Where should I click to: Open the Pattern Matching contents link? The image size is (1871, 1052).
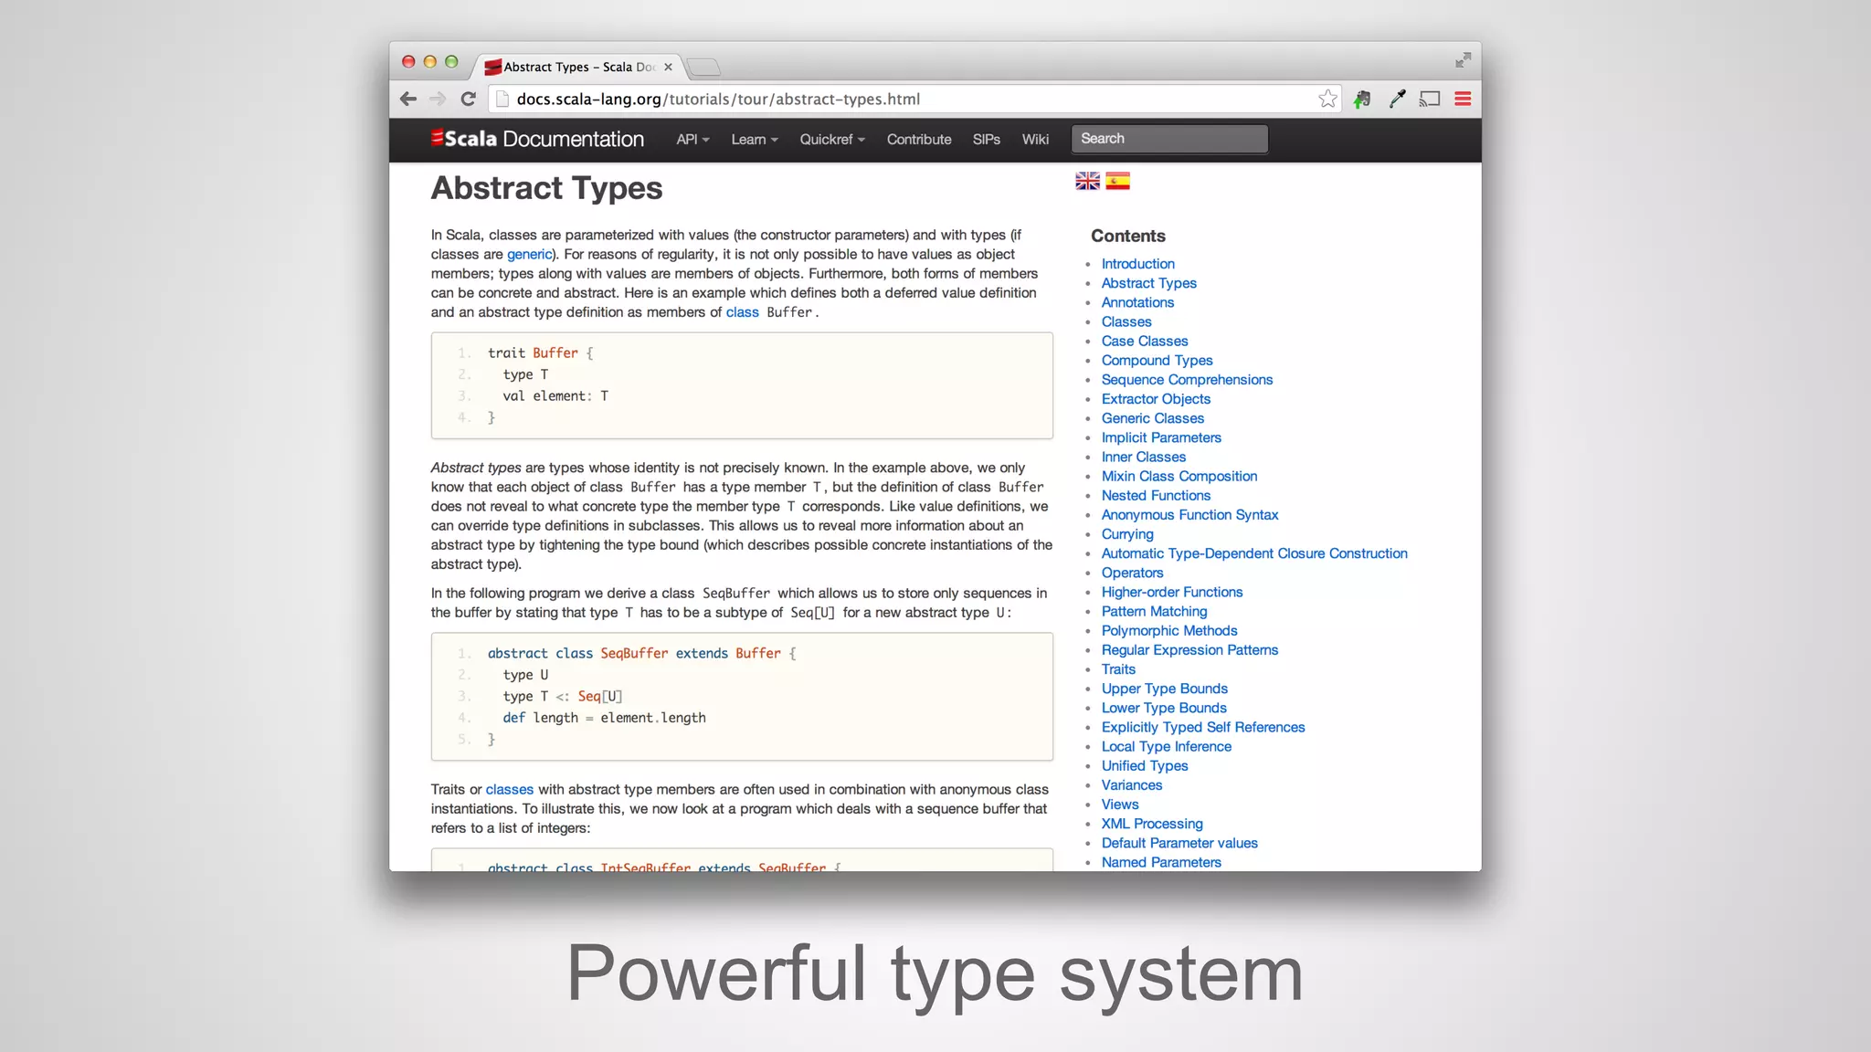(x=1154, y=611)
